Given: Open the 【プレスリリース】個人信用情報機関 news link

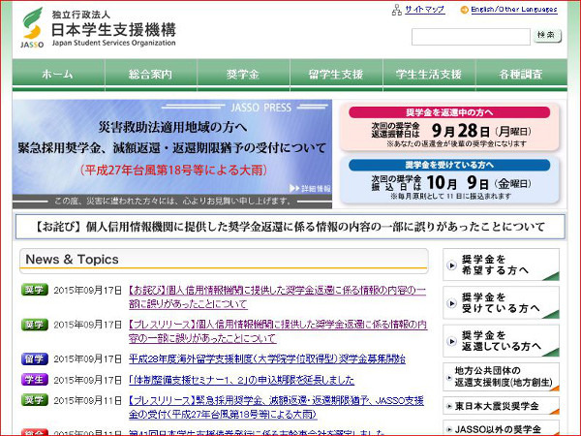Looking at the screenshot, I should pyautogui.click(x=278, y=331).
